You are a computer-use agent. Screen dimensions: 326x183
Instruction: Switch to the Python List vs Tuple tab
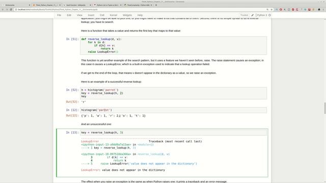(x=107, y=5)
